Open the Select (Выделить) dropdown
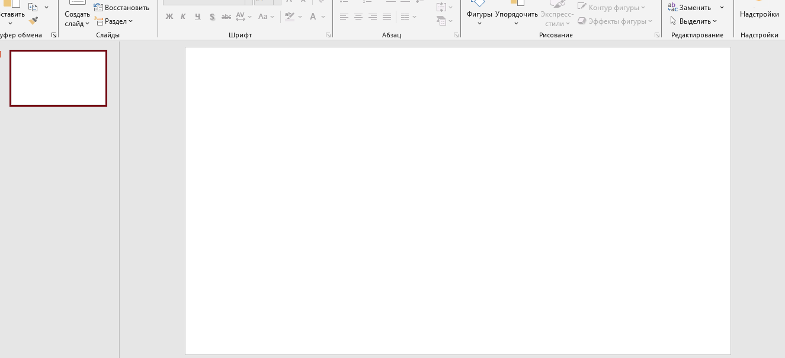 [x=694, y=21]
